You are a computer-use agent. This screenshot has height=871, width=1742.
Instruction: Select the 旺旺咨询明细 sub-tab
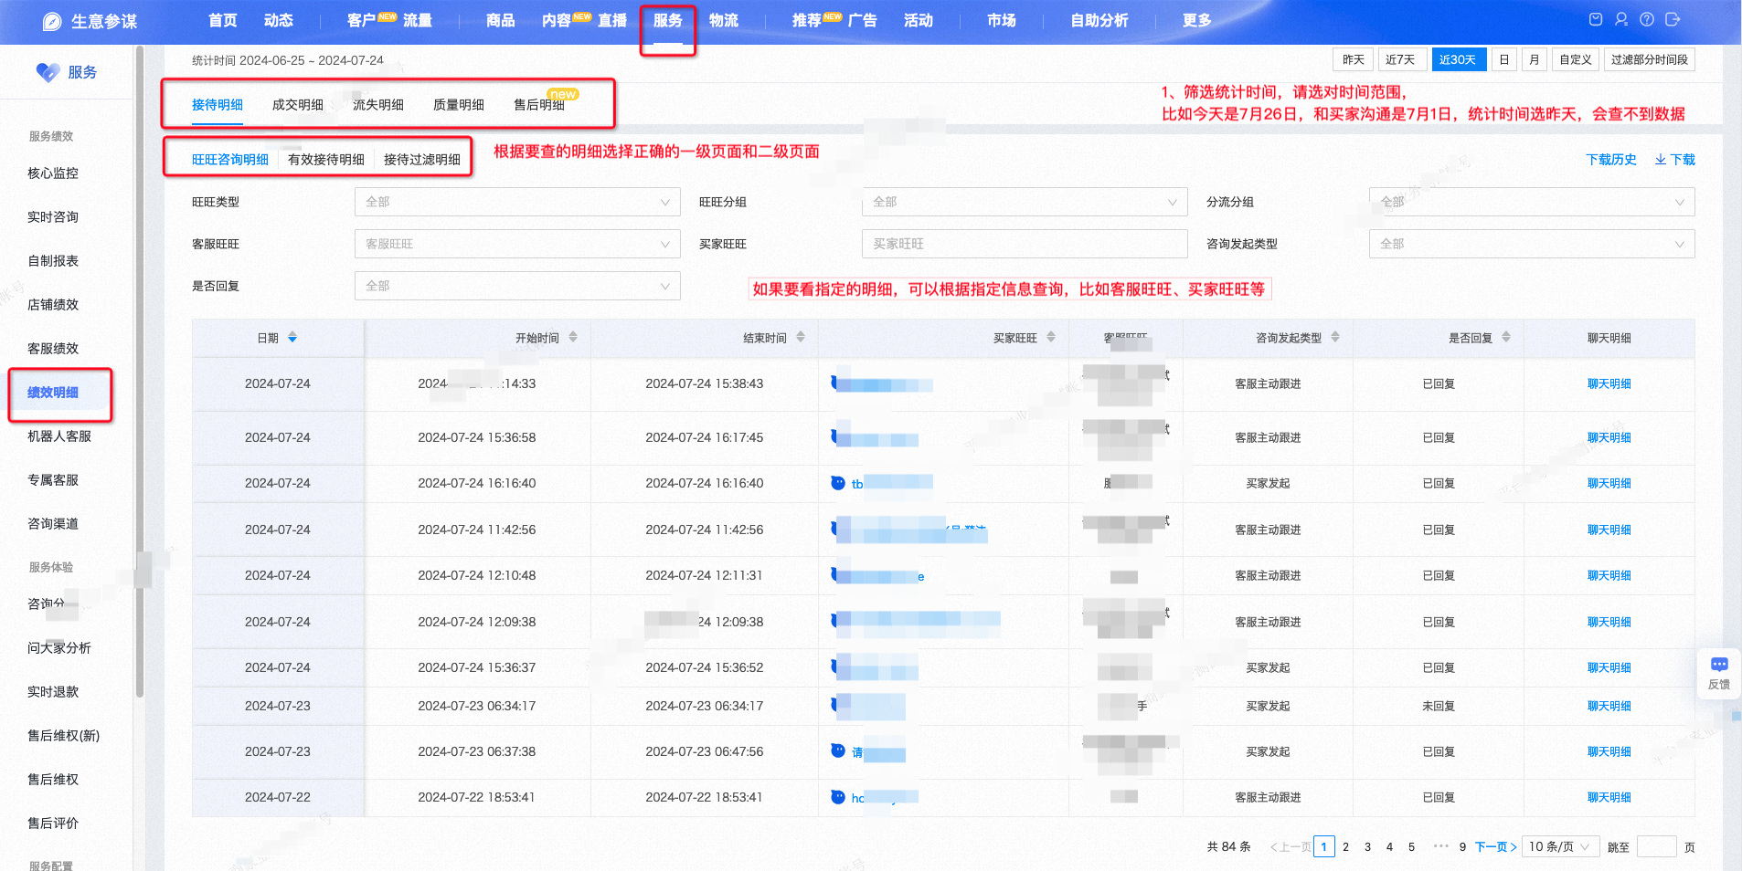[230, 160]
